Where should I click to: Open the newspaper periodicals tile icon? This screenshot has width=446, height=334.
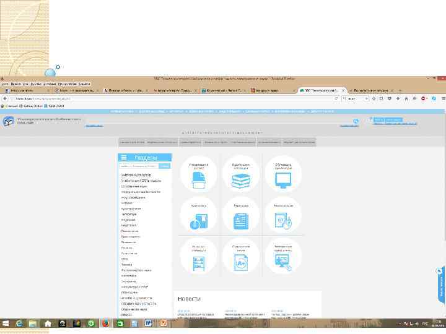point(241,221)
